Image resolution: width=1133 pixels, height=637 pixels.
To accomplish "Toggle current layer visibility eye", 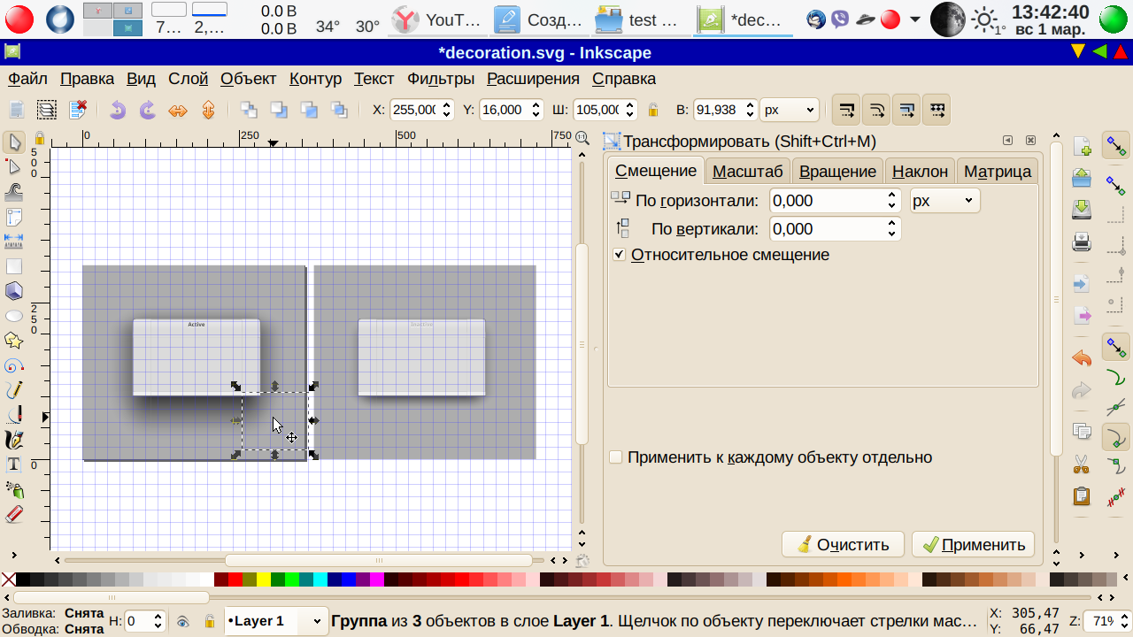I will pyautogui.click(x=182, y=622).
